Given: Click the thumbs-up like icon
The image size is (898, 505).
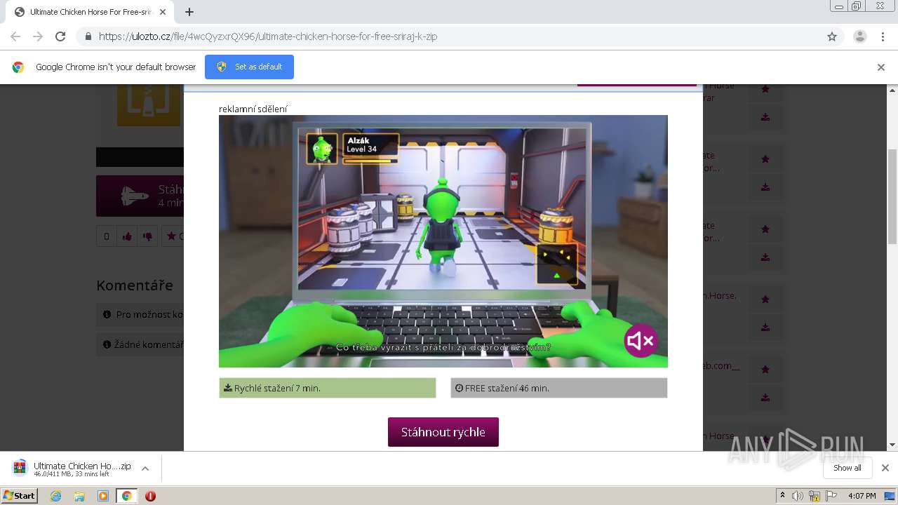Looking at the screenshot, I should 127,236.
